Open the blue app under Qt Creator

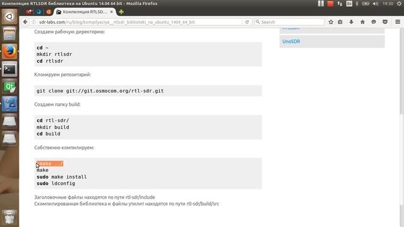click(x=9, y=103)
